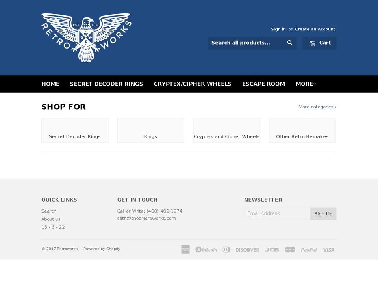Click the Bitcoin payment icon
The height and width of the screenshot is (284, 378).
coord(206,249)
